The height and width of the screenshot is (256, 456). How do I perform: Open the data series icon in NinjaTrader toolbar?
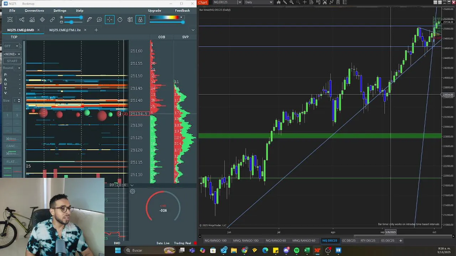[325, 2]
